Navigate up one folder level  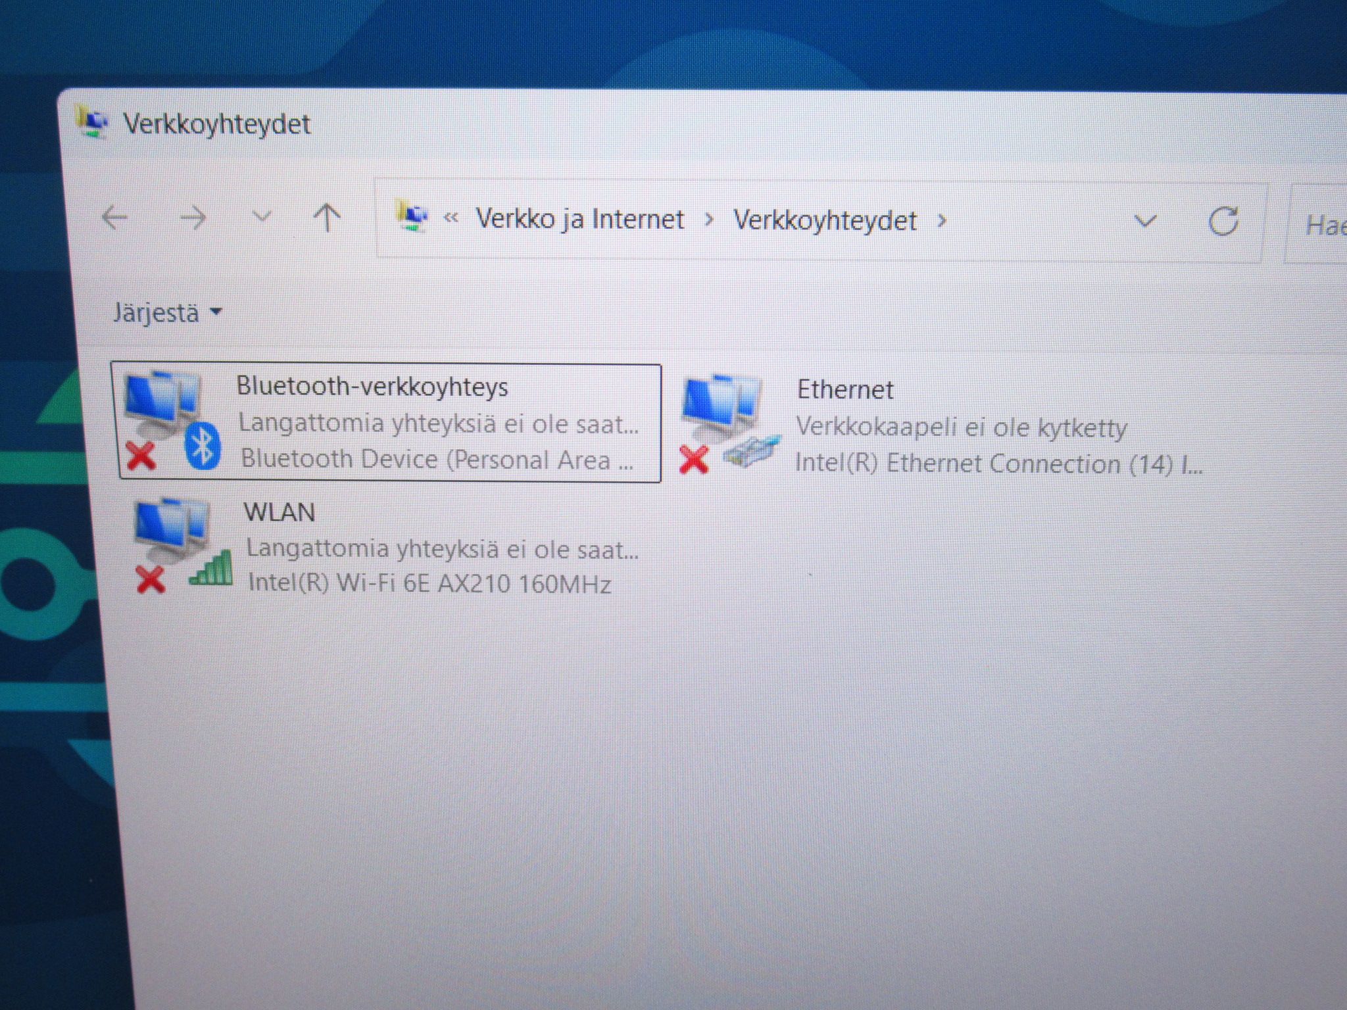(327, 218)
